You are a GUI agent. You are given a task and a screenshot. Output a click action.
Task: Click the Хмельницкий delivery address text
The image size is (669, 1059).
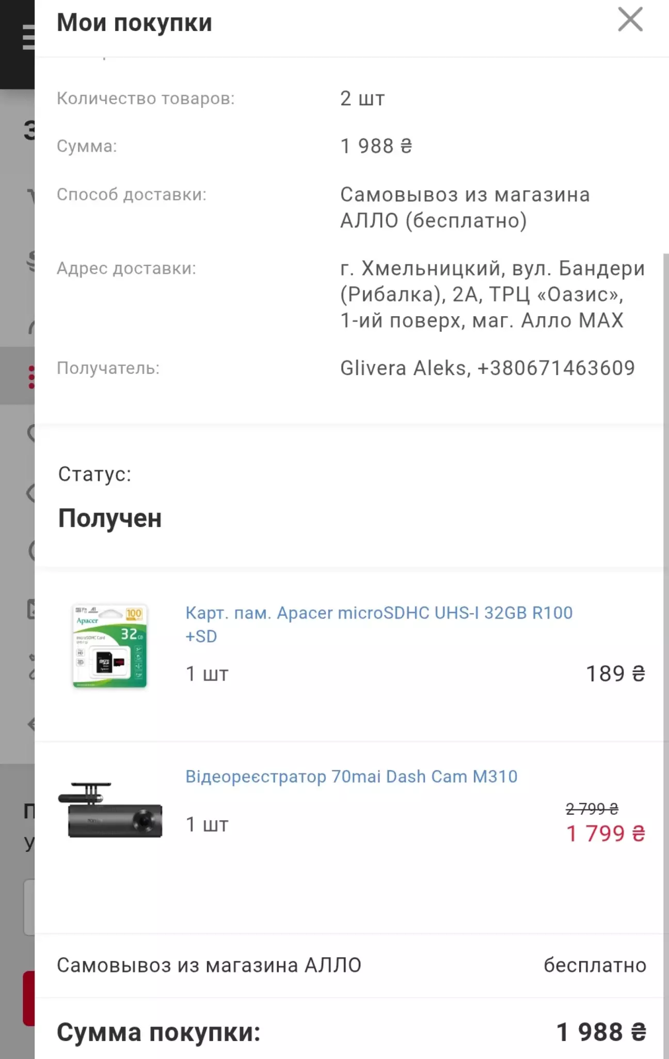pyautogui.click(x=492, y=294)
